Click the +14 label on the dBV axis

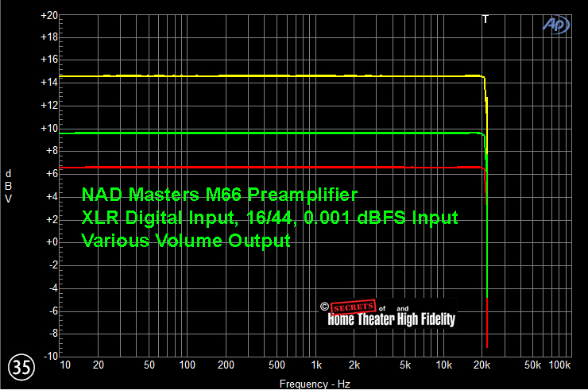[49, 82]
